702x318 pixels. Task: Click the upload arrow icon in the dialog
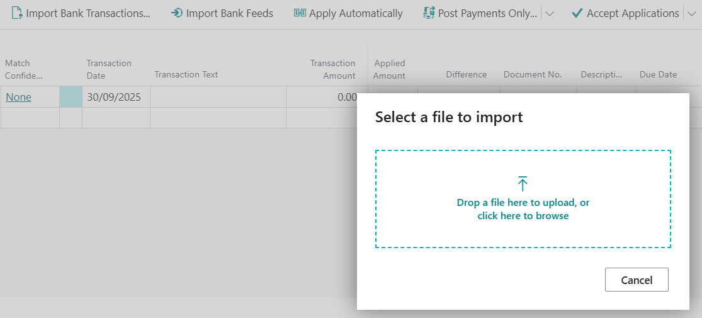tap(523, 184)
